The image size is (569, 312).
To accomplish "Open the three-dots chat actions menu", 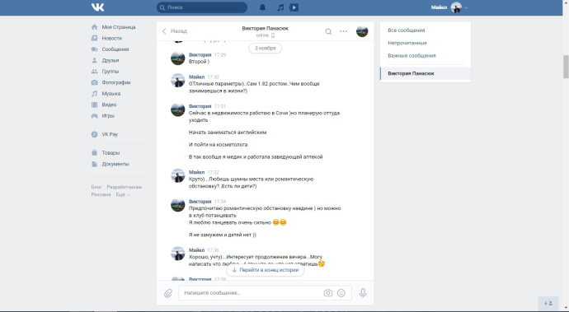I will pos(343,31).
